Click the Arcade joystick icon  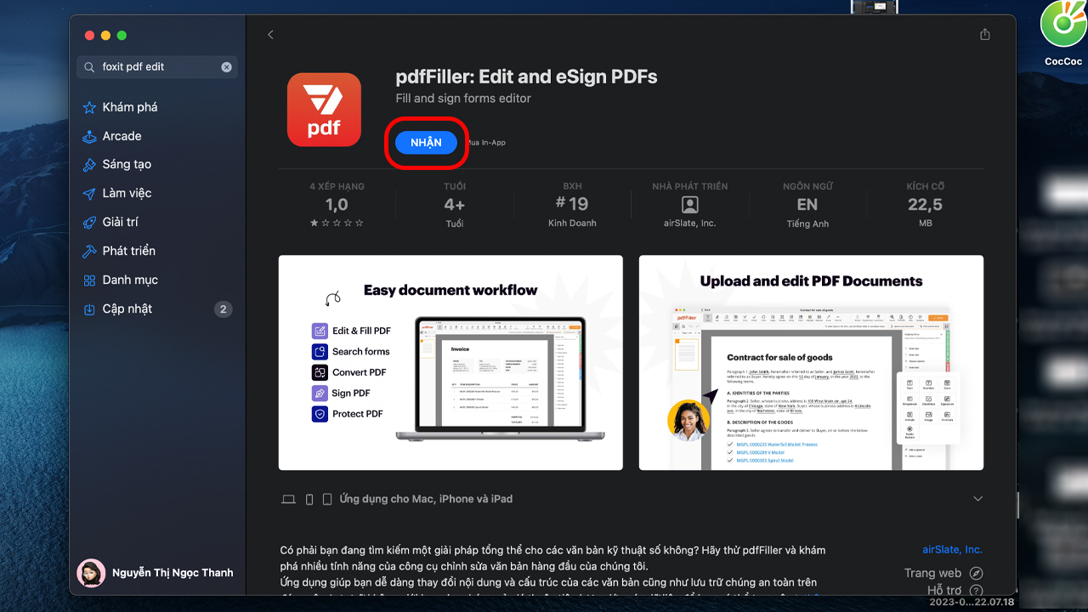(89, 136)
